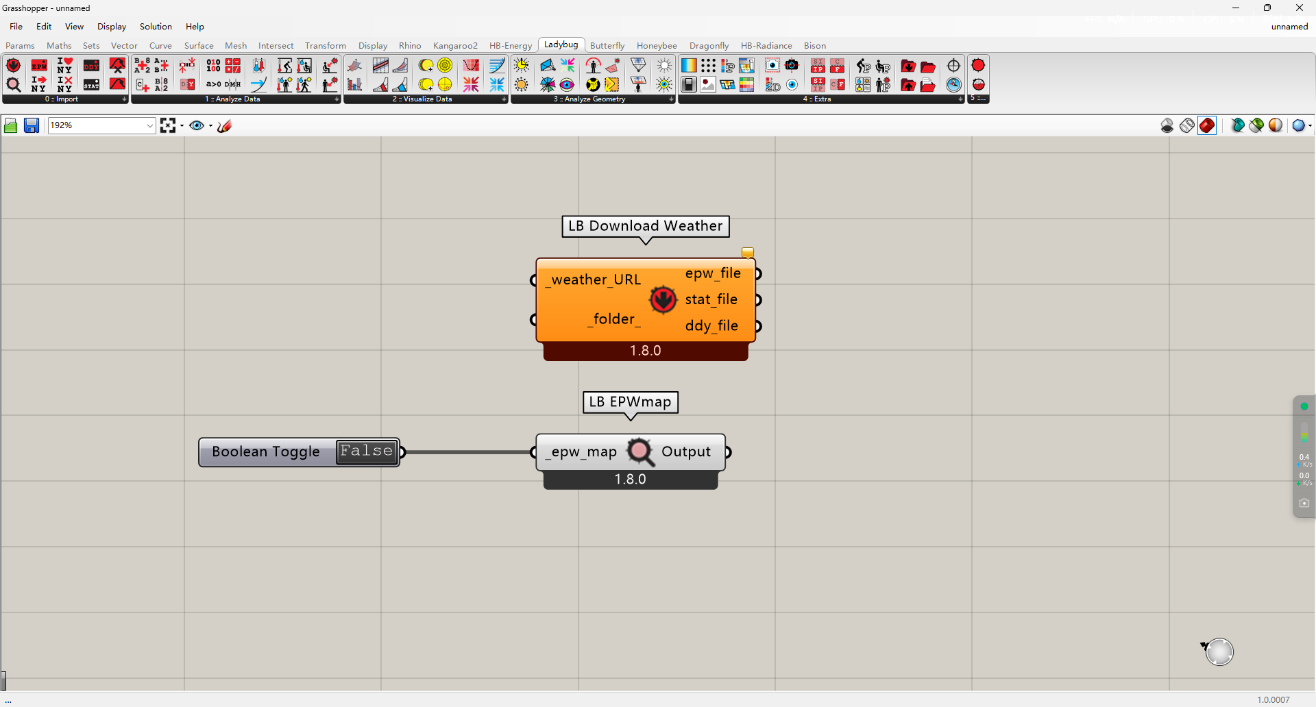The width and height of the screenshot is (1316, 707).
Task: Pick the '010 100' binary data icon
Action: [213, 66]
